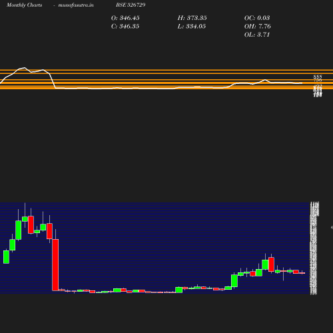The image size is (333, 333).
Task: Click the 'OL: 3.71' reading
Action: tap(257, 35)
